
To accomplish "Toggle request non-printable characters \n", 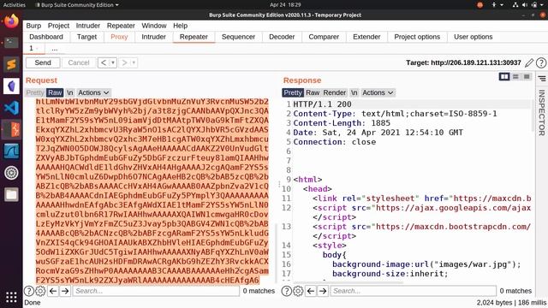I will pyautogui.click(x=70, y=92).
